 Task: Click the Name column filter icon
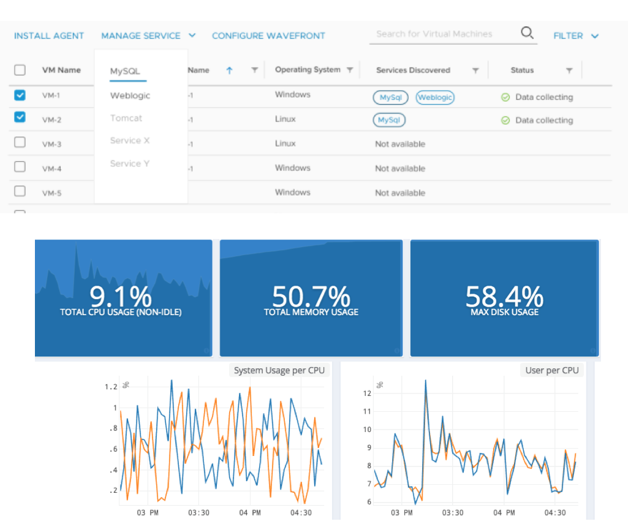tap(254, 70)
